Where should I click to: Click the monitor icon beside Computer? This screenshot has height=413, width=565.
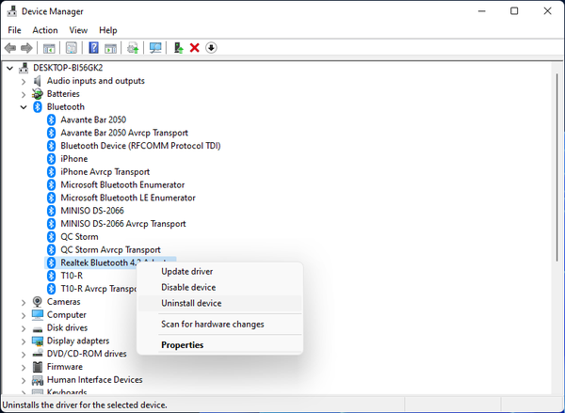(x=37, y=315)
